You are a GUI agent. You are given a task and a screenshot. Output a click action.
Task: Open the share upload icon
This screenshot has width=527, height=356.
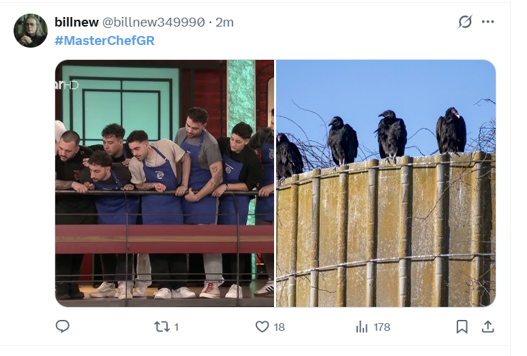487,327
